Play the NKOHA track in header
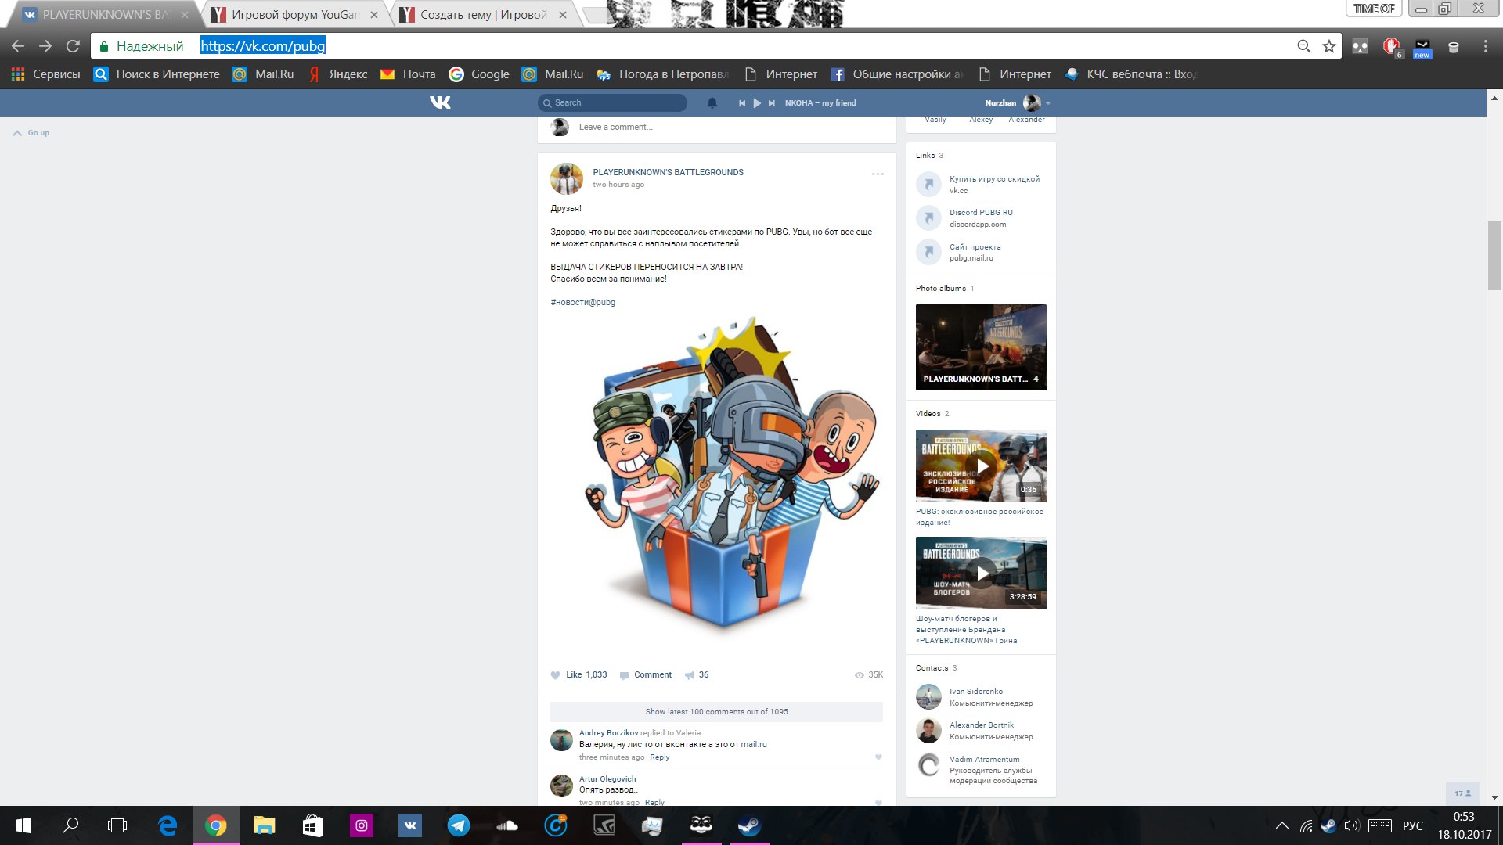The width and height of the screenshot is (1503, 845). [x=757, y=103]
